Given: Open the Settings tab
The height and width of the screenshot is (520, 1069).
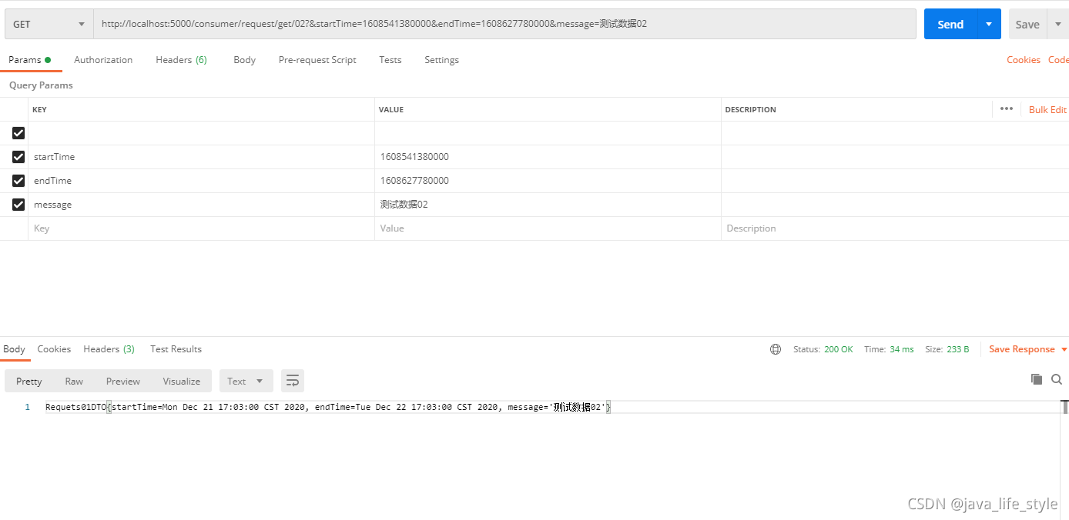Looking at the screenshot, I should click(441, 60).
